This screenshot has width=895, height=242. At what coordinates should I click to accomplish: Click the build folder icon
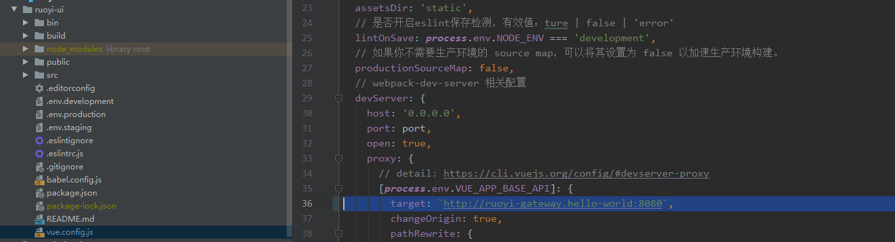pos(39,36)
